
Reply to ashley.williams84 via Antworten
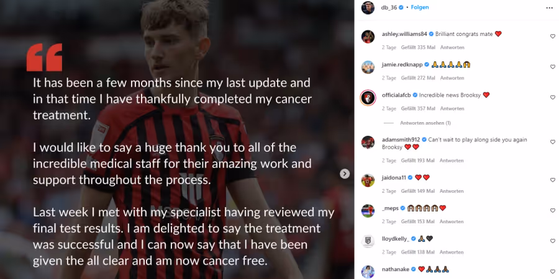coord(452,47)
